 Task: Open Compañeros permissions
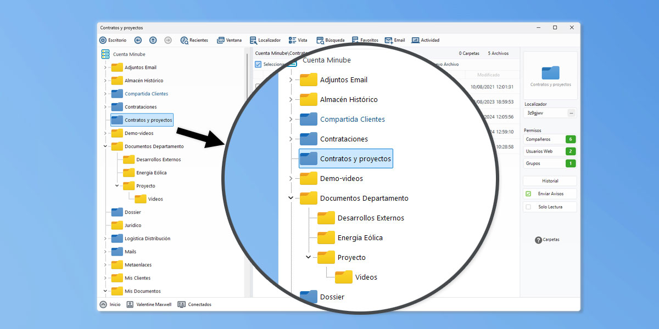[x=550, y=139]
